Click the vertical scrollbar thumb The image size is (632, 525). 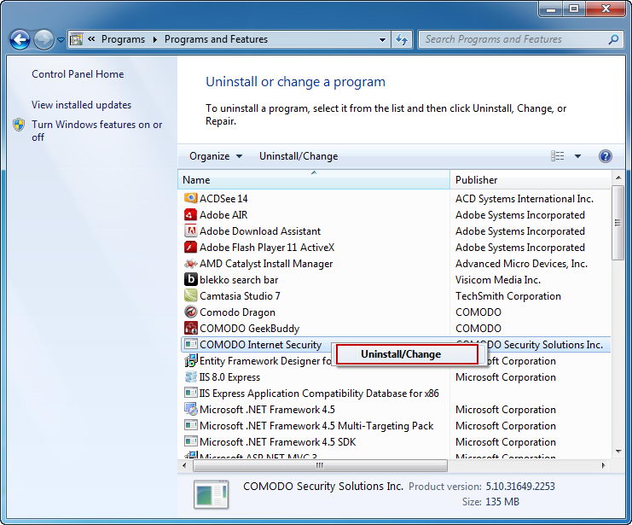(x=618, y=223)
